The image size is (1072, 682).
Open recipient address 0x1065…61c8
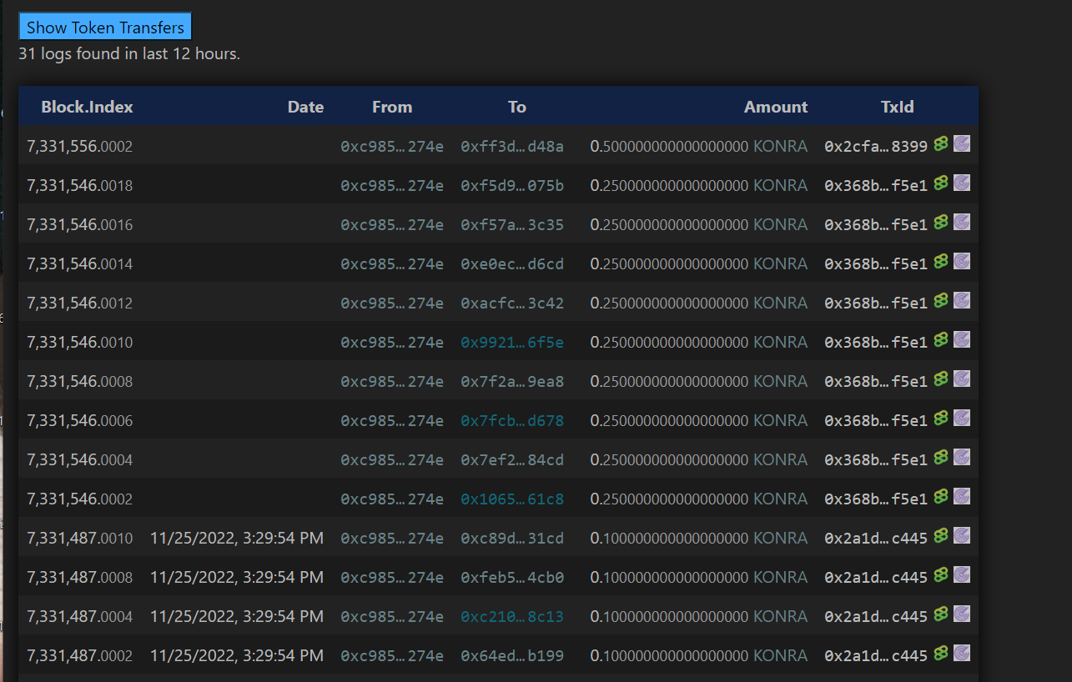tap(512, 499)
